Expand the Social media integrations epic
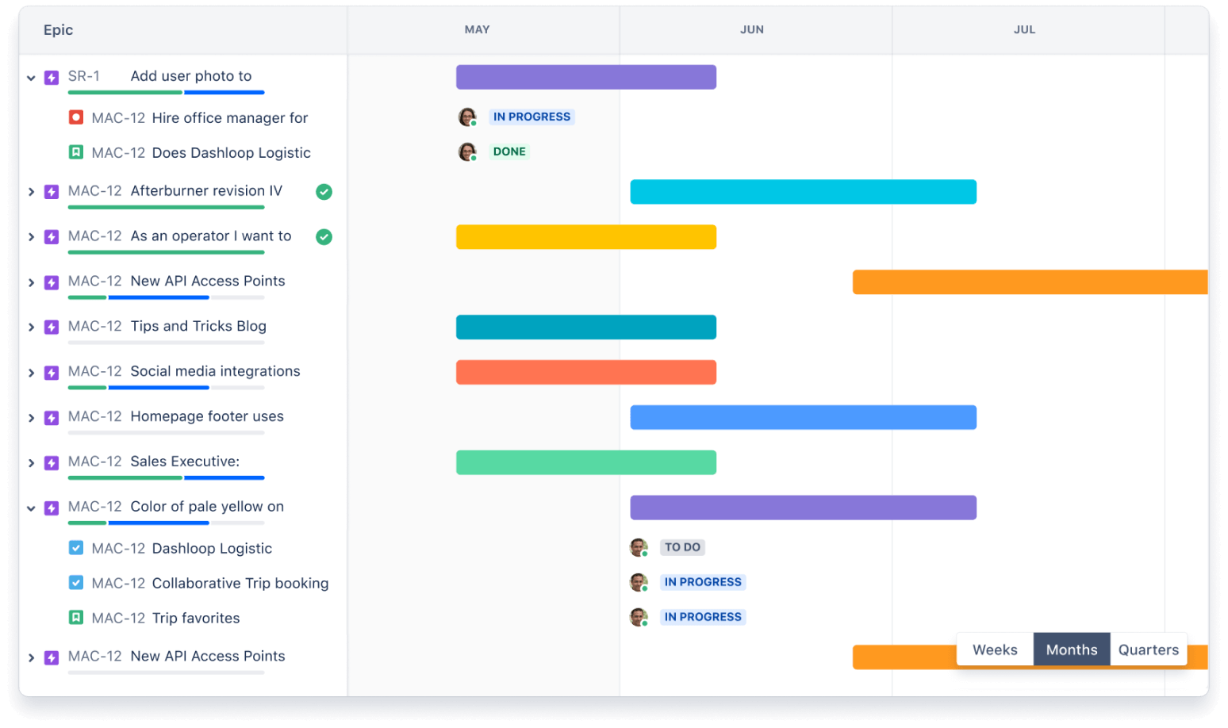The height and width of the screenshot is (728, 1228). 31,372
